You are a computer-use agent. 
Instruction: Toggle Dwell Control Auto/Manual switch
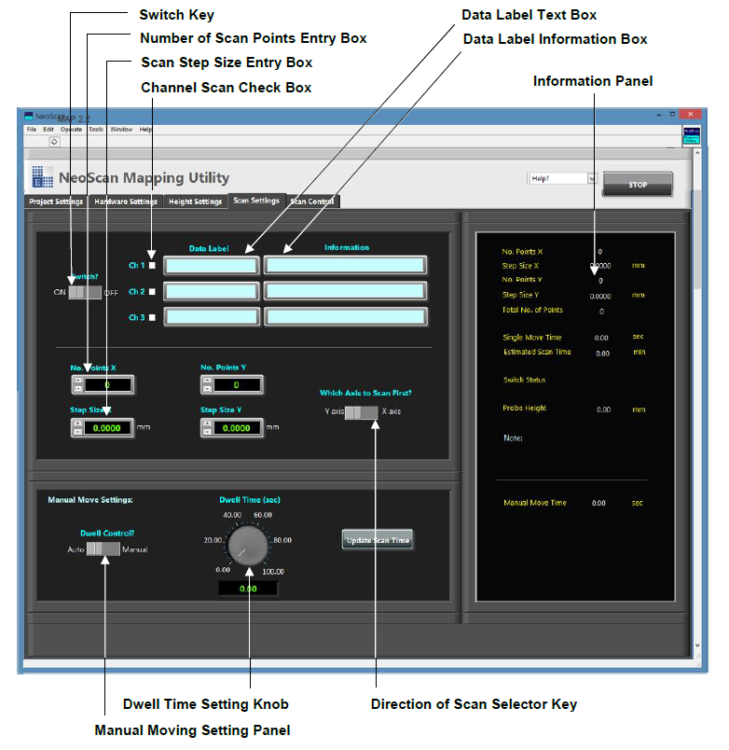(103, 549)
